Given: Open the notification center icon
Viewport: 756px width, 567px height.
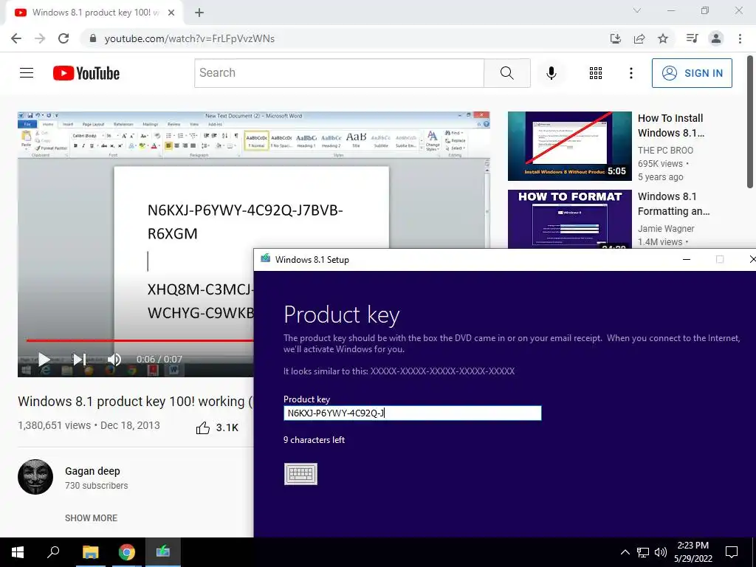Looking at the screenshot, I should [732, 552].
